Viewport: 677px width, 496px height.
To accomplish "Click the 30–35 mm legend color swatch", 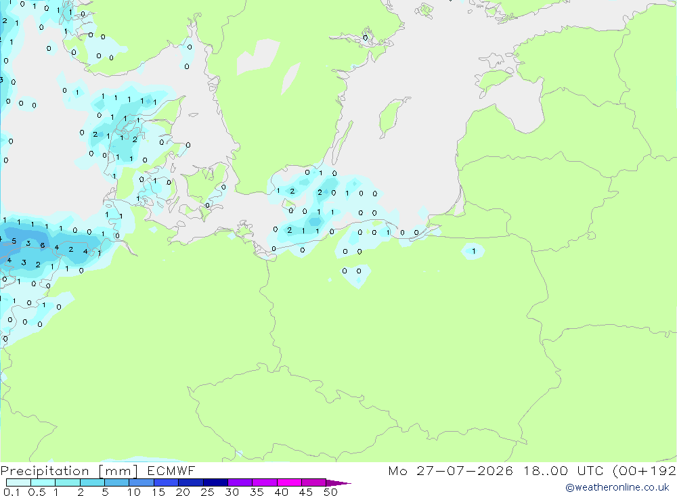I will [x=240, y=482].
